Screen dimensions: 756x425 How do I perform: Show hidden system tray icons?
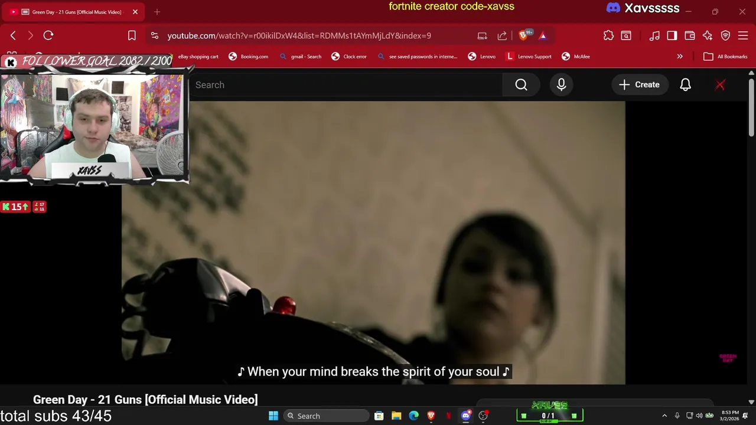point(664,416)
